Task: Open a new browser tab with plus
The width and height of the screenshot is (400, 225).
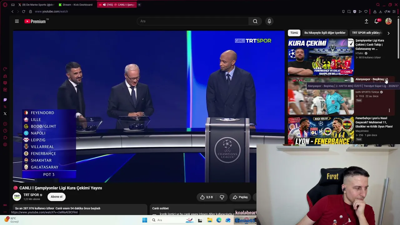Action: coord(139,5)
